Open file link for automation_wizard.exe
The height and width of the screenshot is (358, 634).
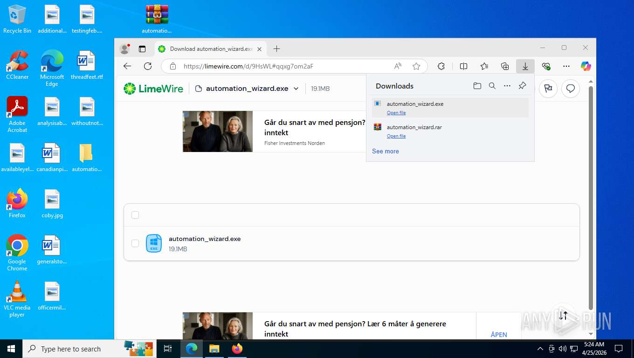(396, 113)
